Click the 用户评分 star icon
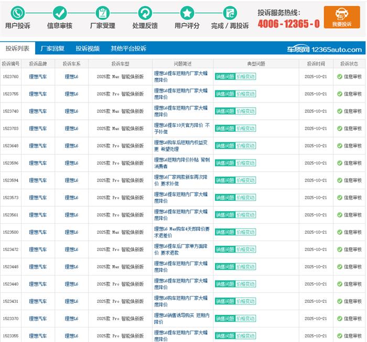Image resolution: width=367 pixels, height=342 pixels. [187, 13]
